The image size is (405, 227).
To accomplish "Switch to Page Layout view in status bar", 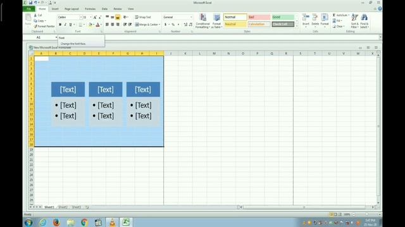I will 335,214.
